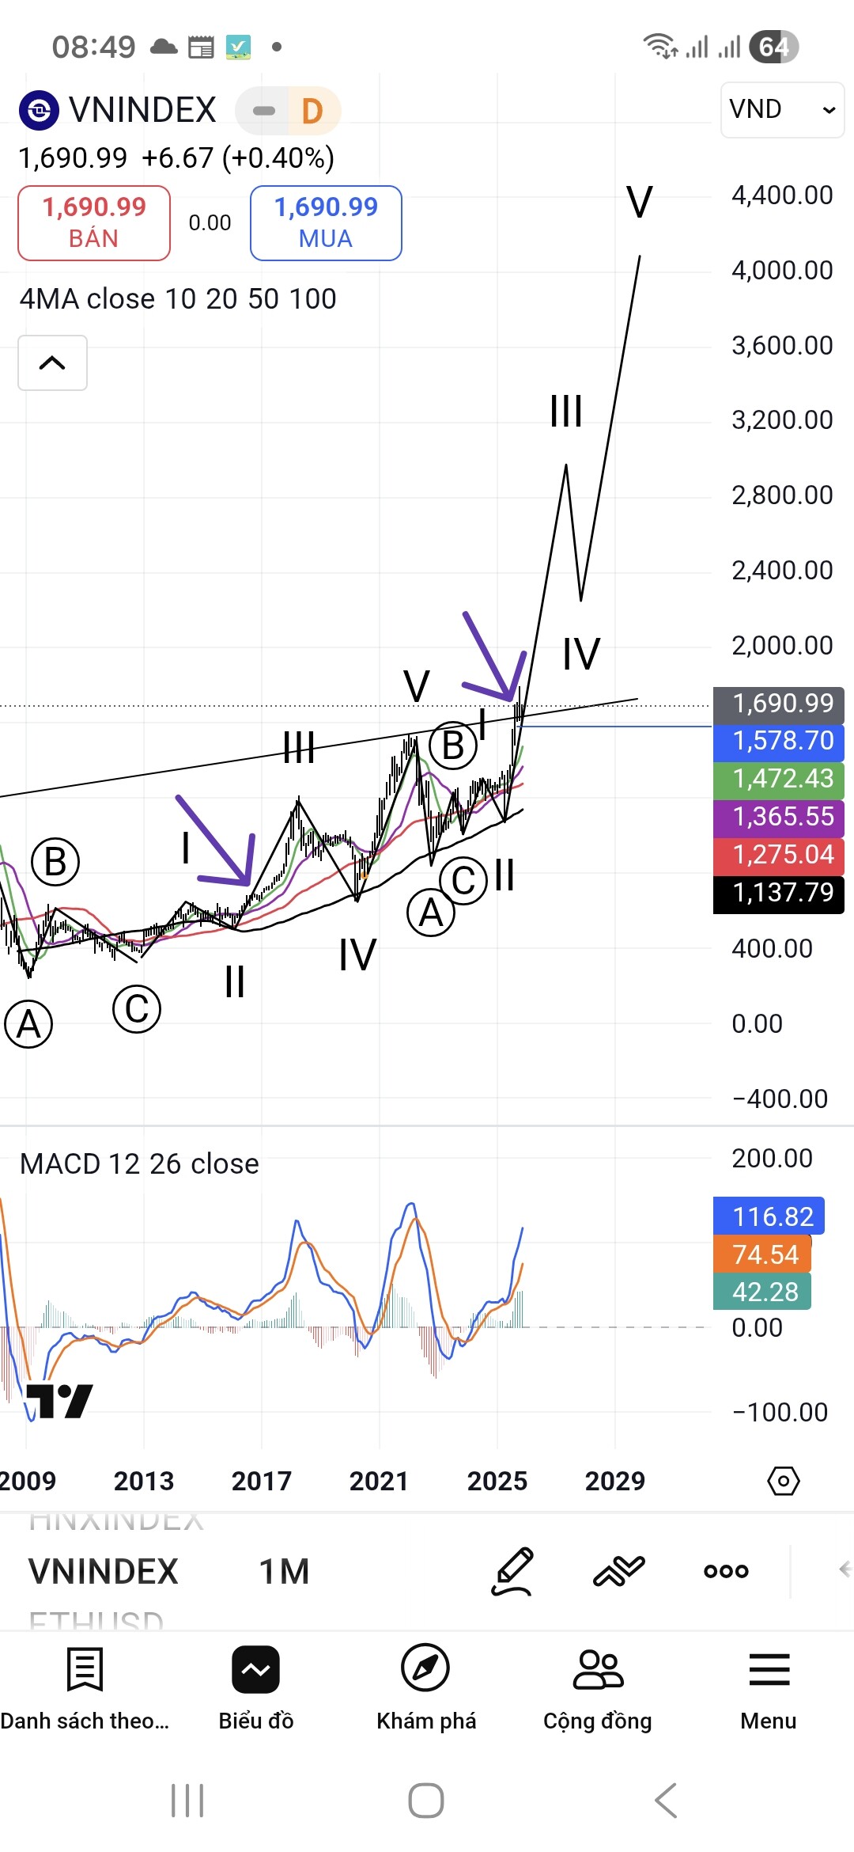Select the projected wave III label

[566, 412]
